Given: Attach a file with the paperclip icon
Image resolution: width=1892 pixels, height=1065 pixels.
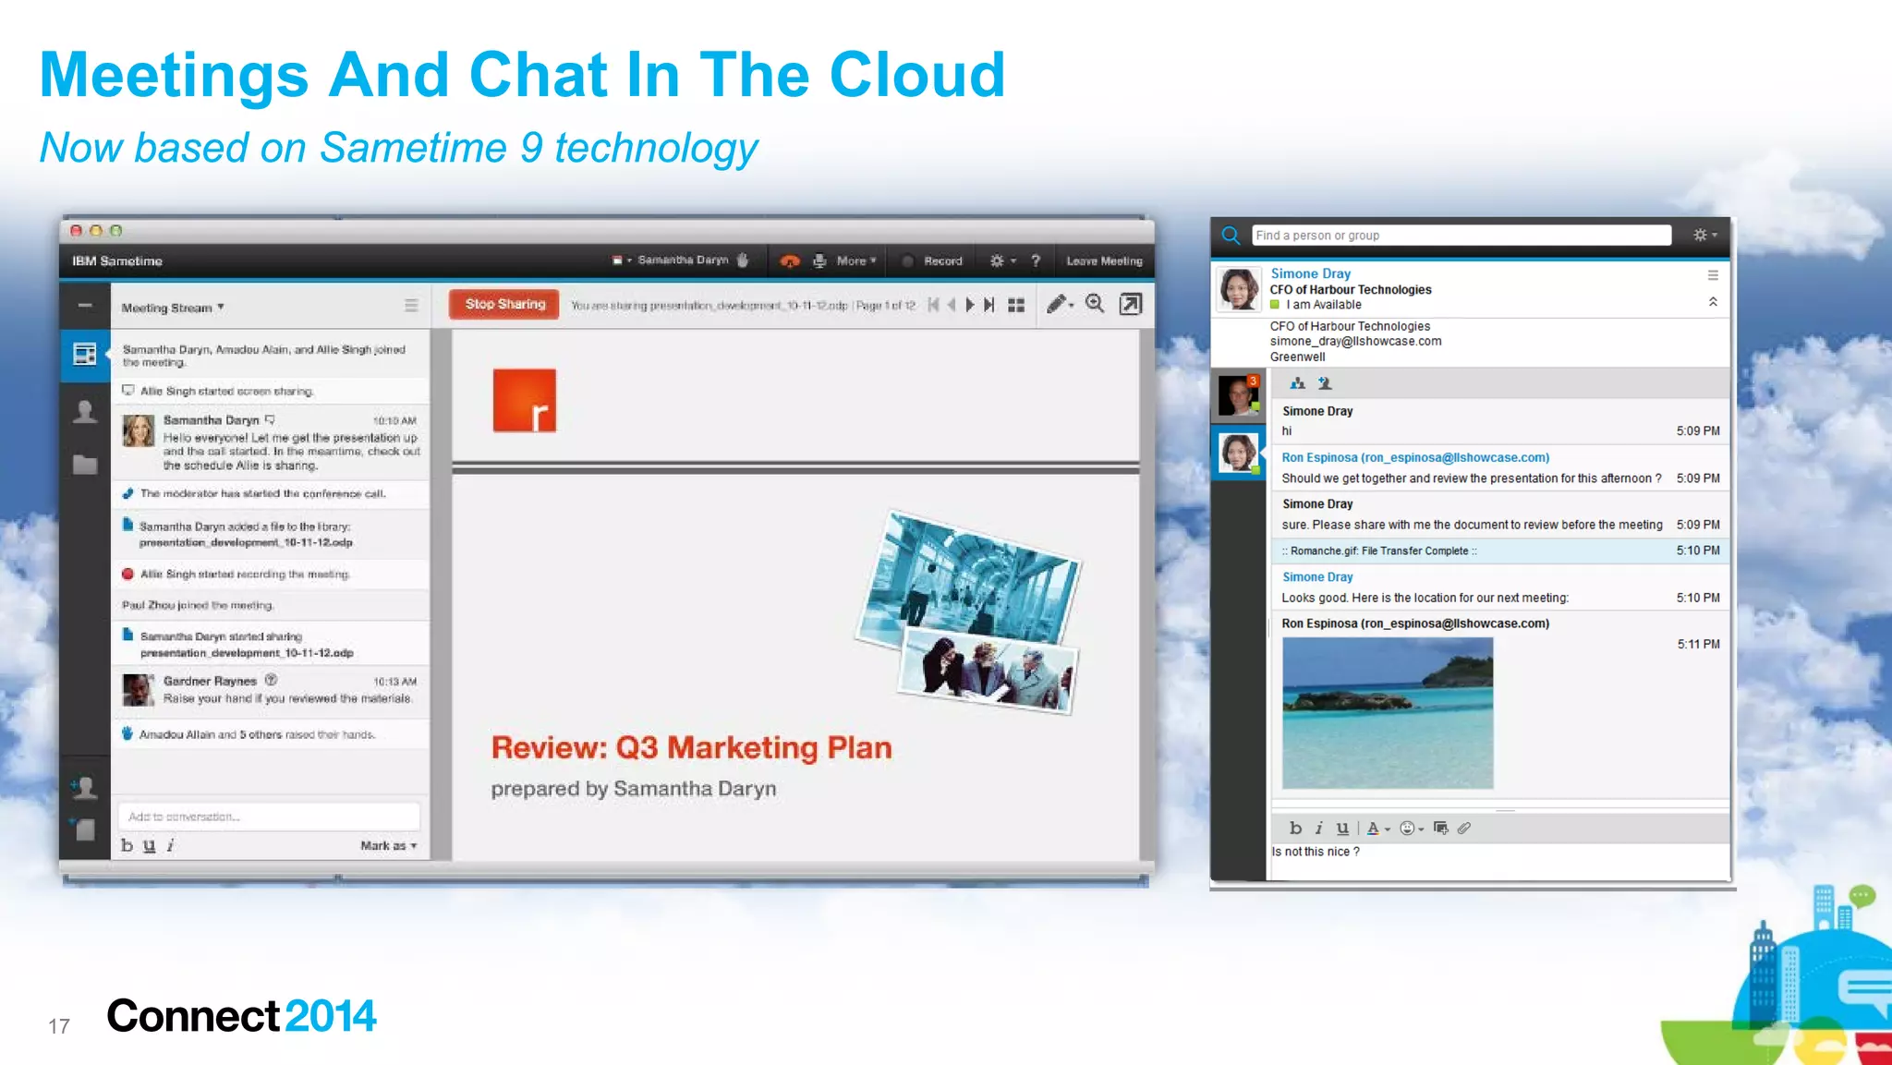Looking at the screenshot, I should click(x=1464, y=829).
